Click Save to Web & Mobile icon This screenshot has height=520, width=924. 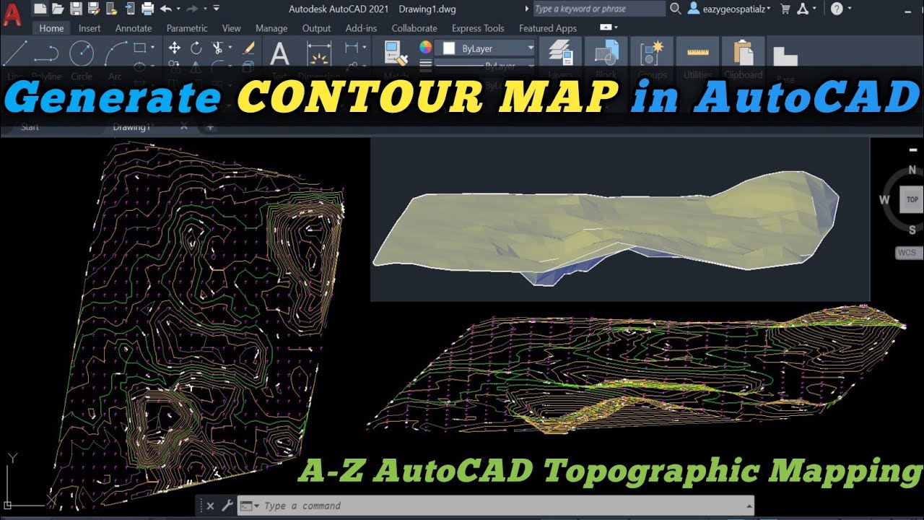pyautogui.click(x=130, y=9)
